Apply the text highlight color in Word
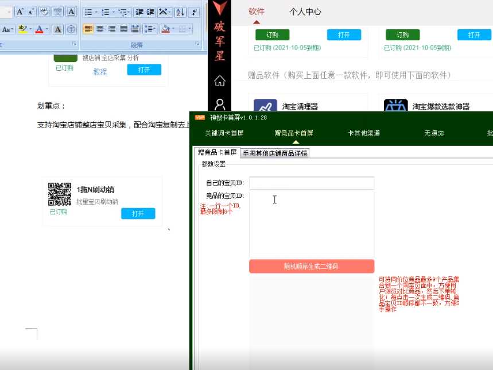The image size is (493, 370). click(x=22, y=29)
